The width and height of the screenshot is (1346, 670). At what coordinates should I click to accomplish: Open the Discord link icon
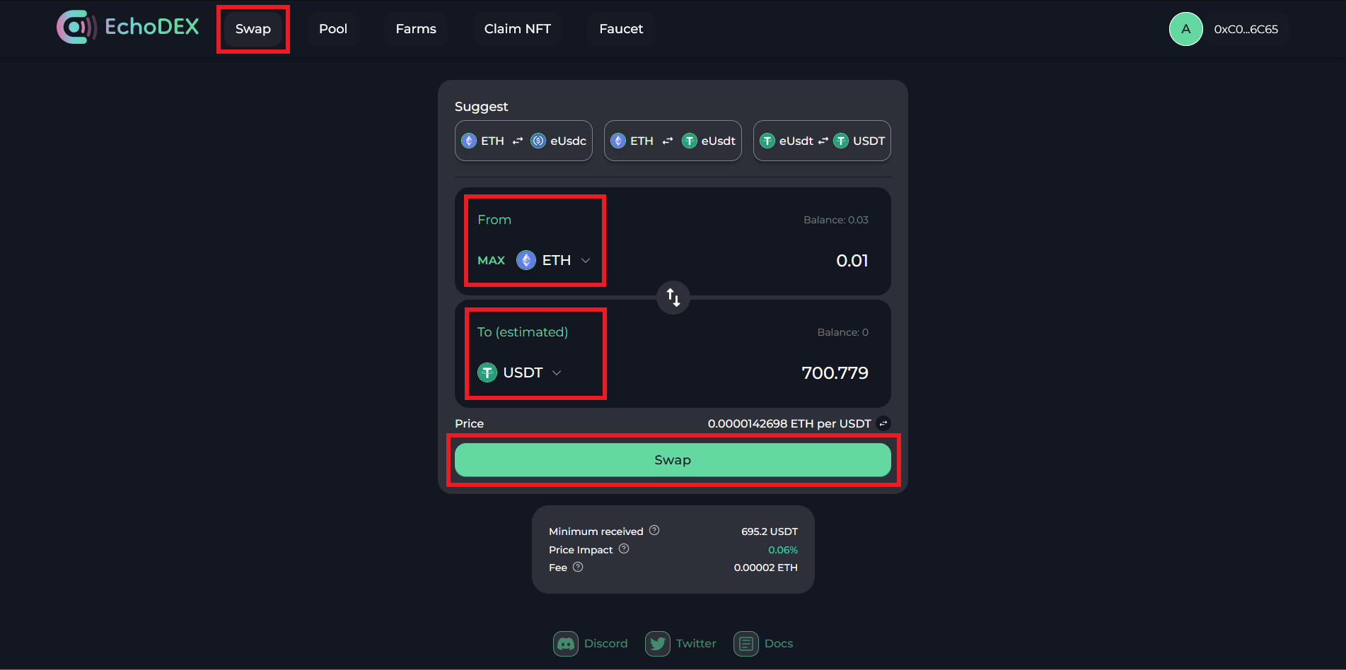[x=565, y=644]
